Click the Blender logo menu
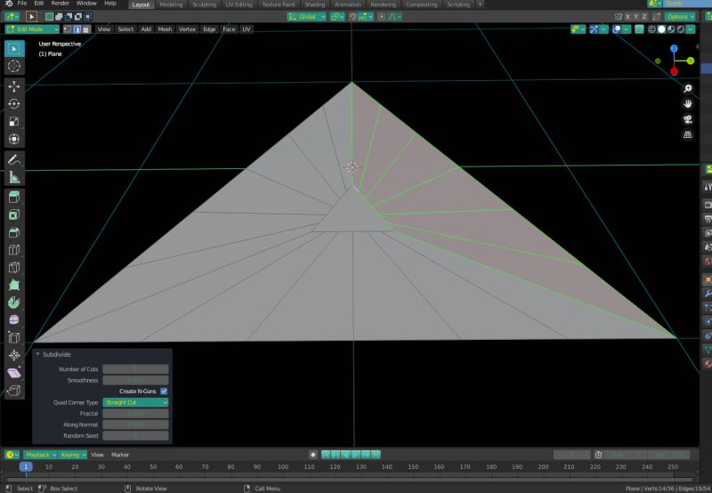The height and width of the screenshot is (493, 712). (x=9, y=4)
